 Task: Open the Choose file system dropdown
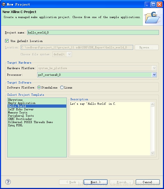(x=69, y=54)
